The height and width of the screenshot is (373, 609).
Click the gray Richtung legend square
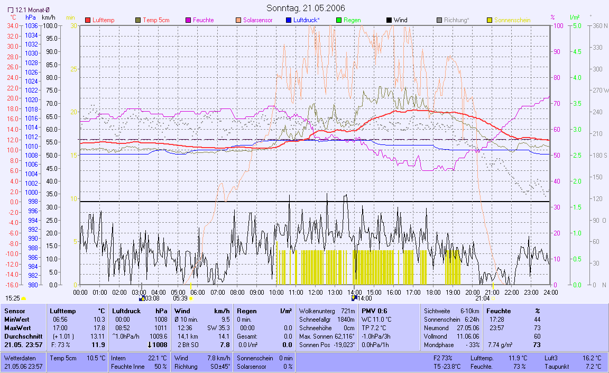click(439, 20)
